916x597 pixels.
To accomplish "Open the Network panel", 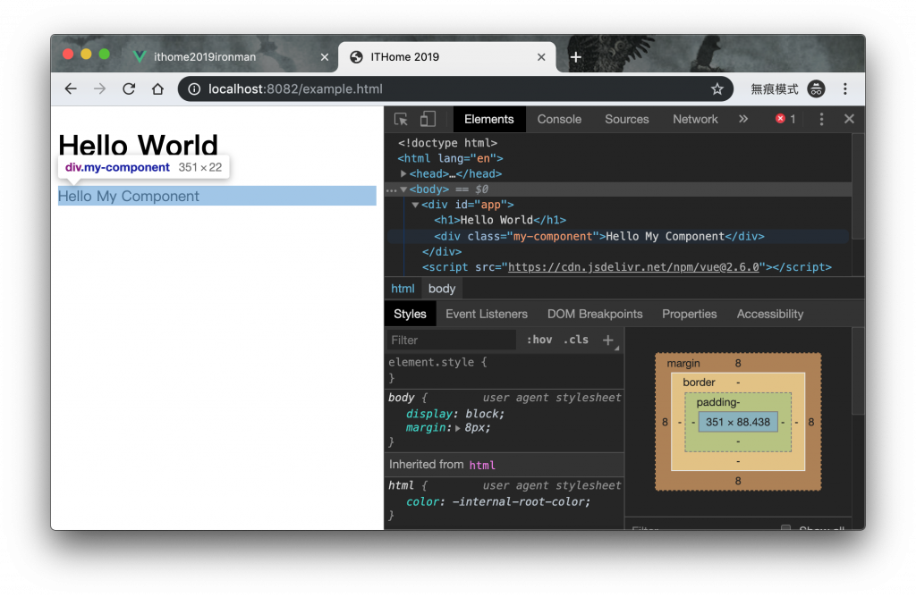I will (695, 119).
